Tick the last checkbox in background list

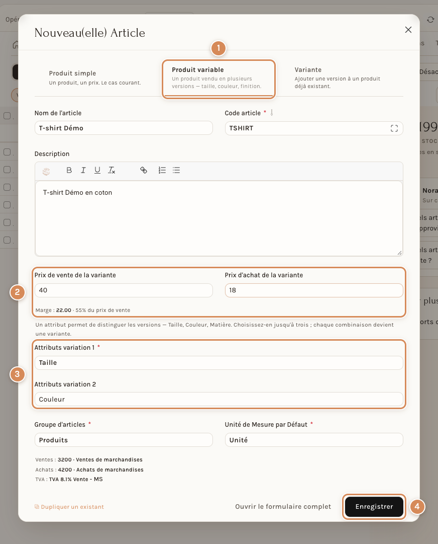point(7,240)
